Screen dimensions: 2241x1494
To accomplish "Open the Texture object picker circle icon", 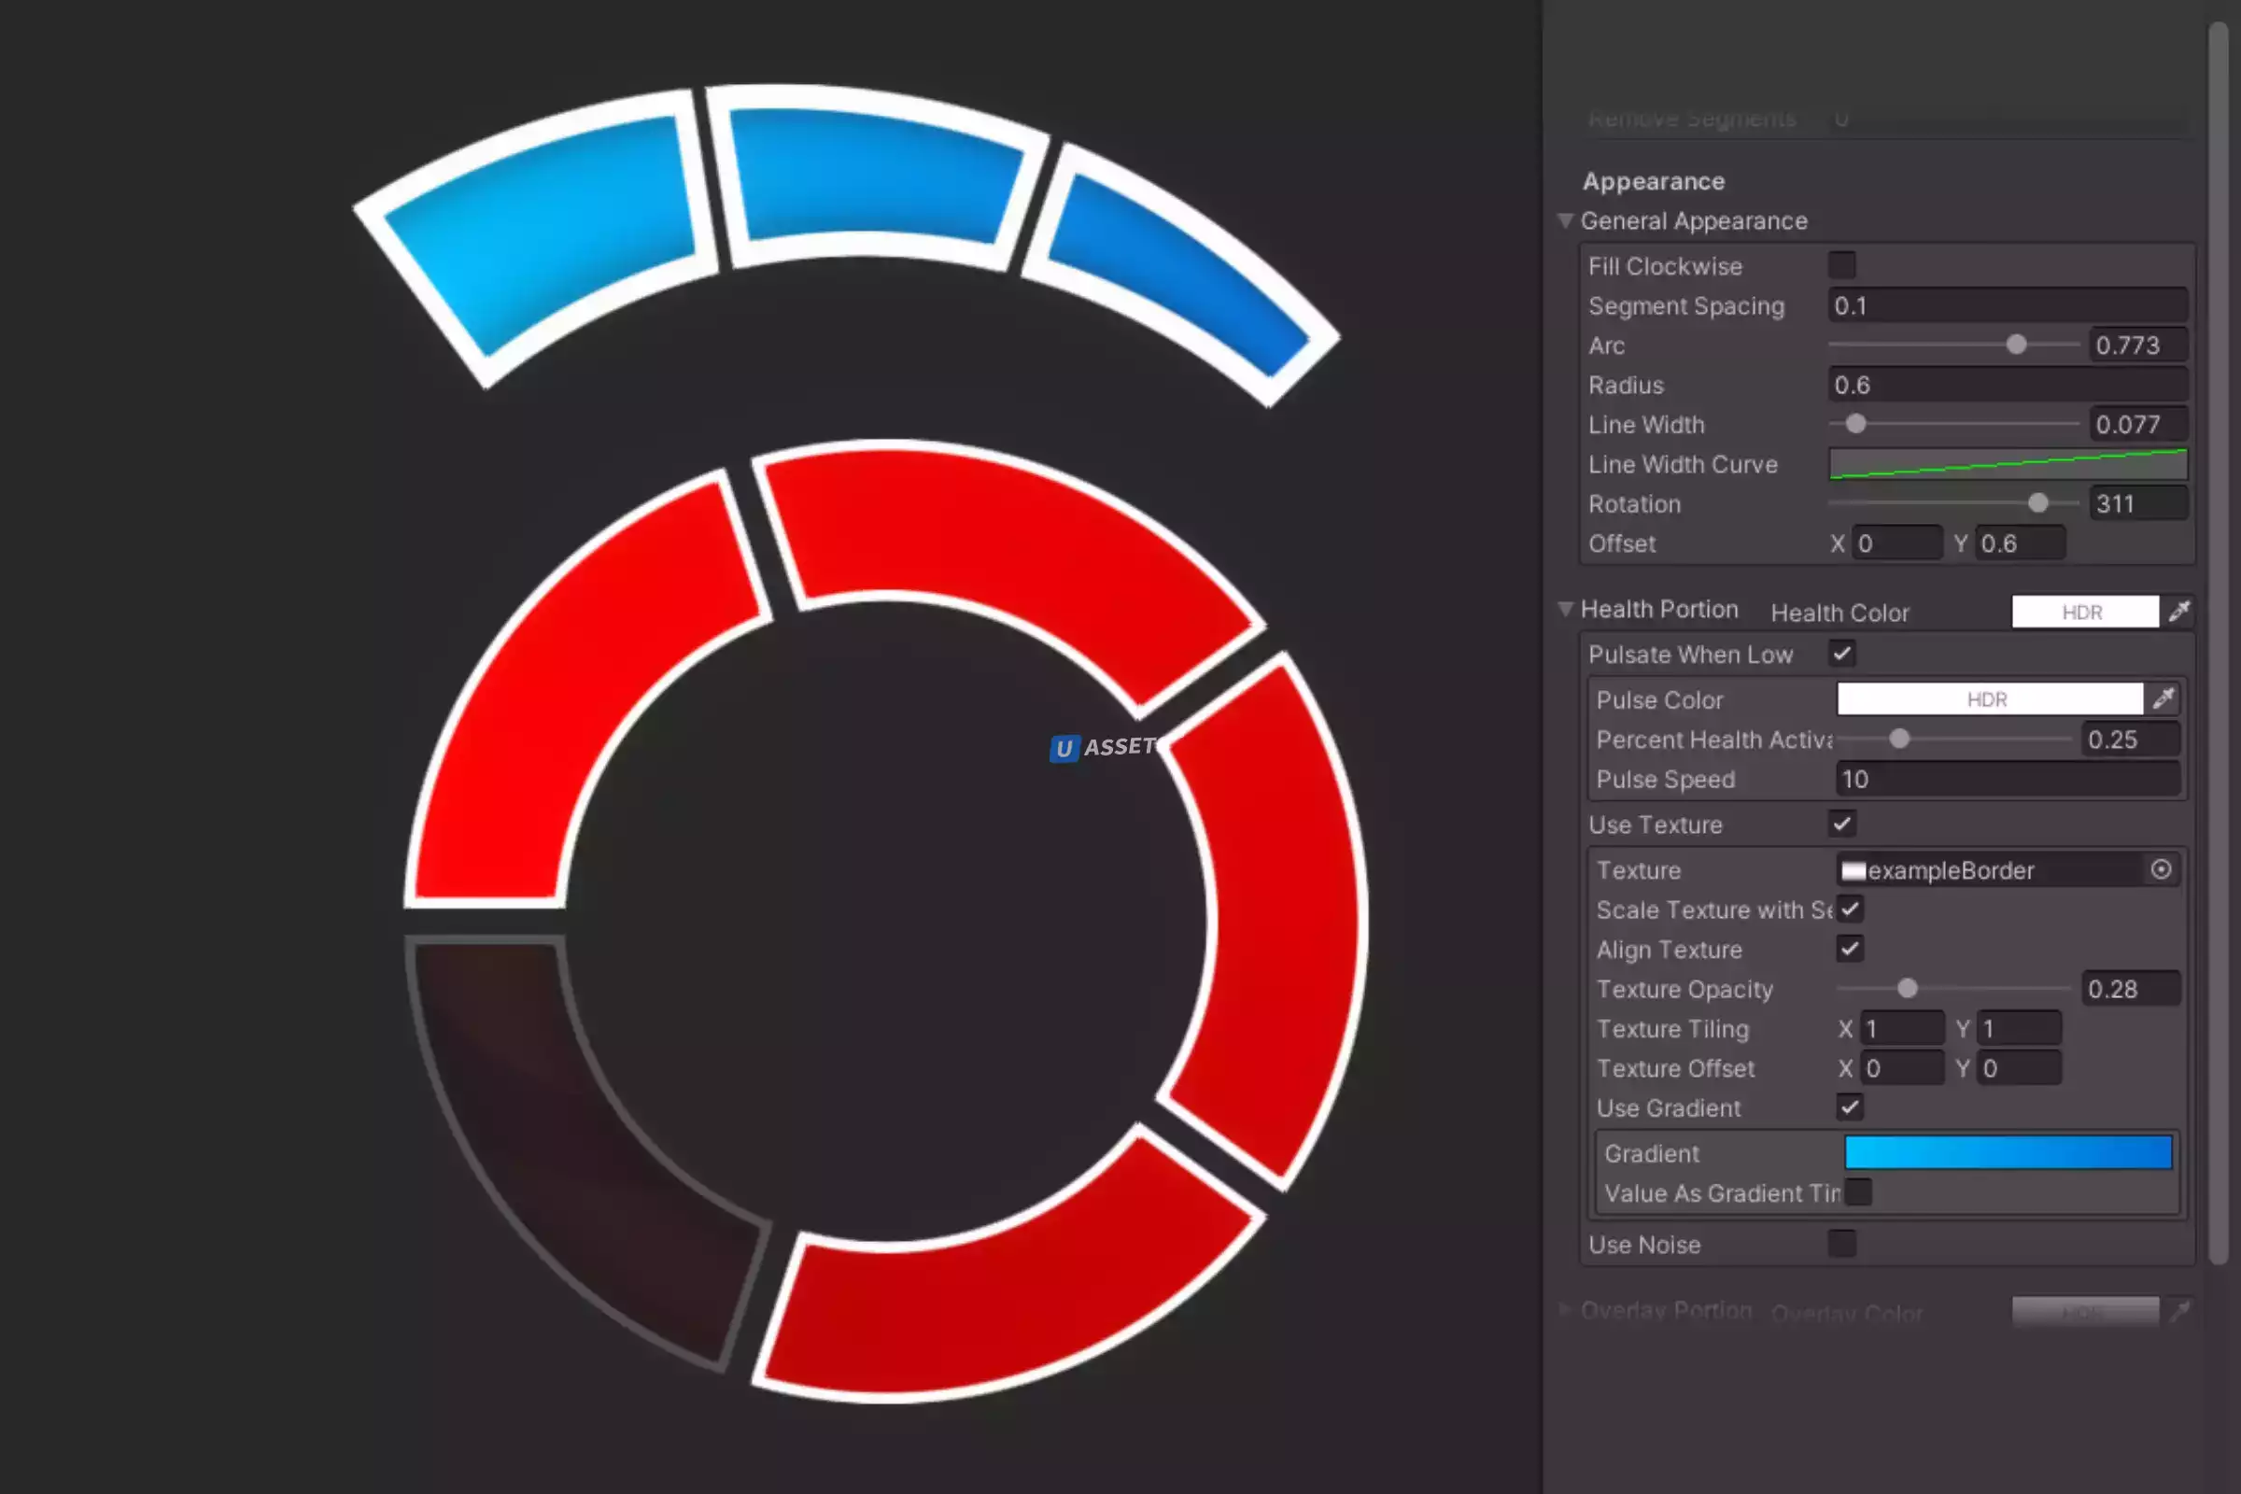I will click(2161, 869).
